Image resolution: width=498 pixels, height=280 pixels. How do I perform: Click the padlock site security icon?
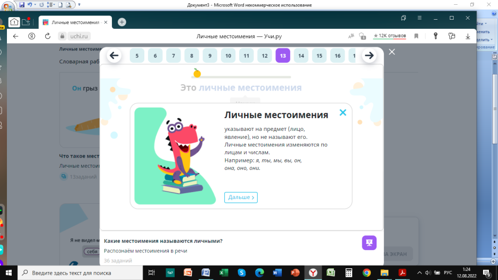pyautogui.click(x=62, y=36)
